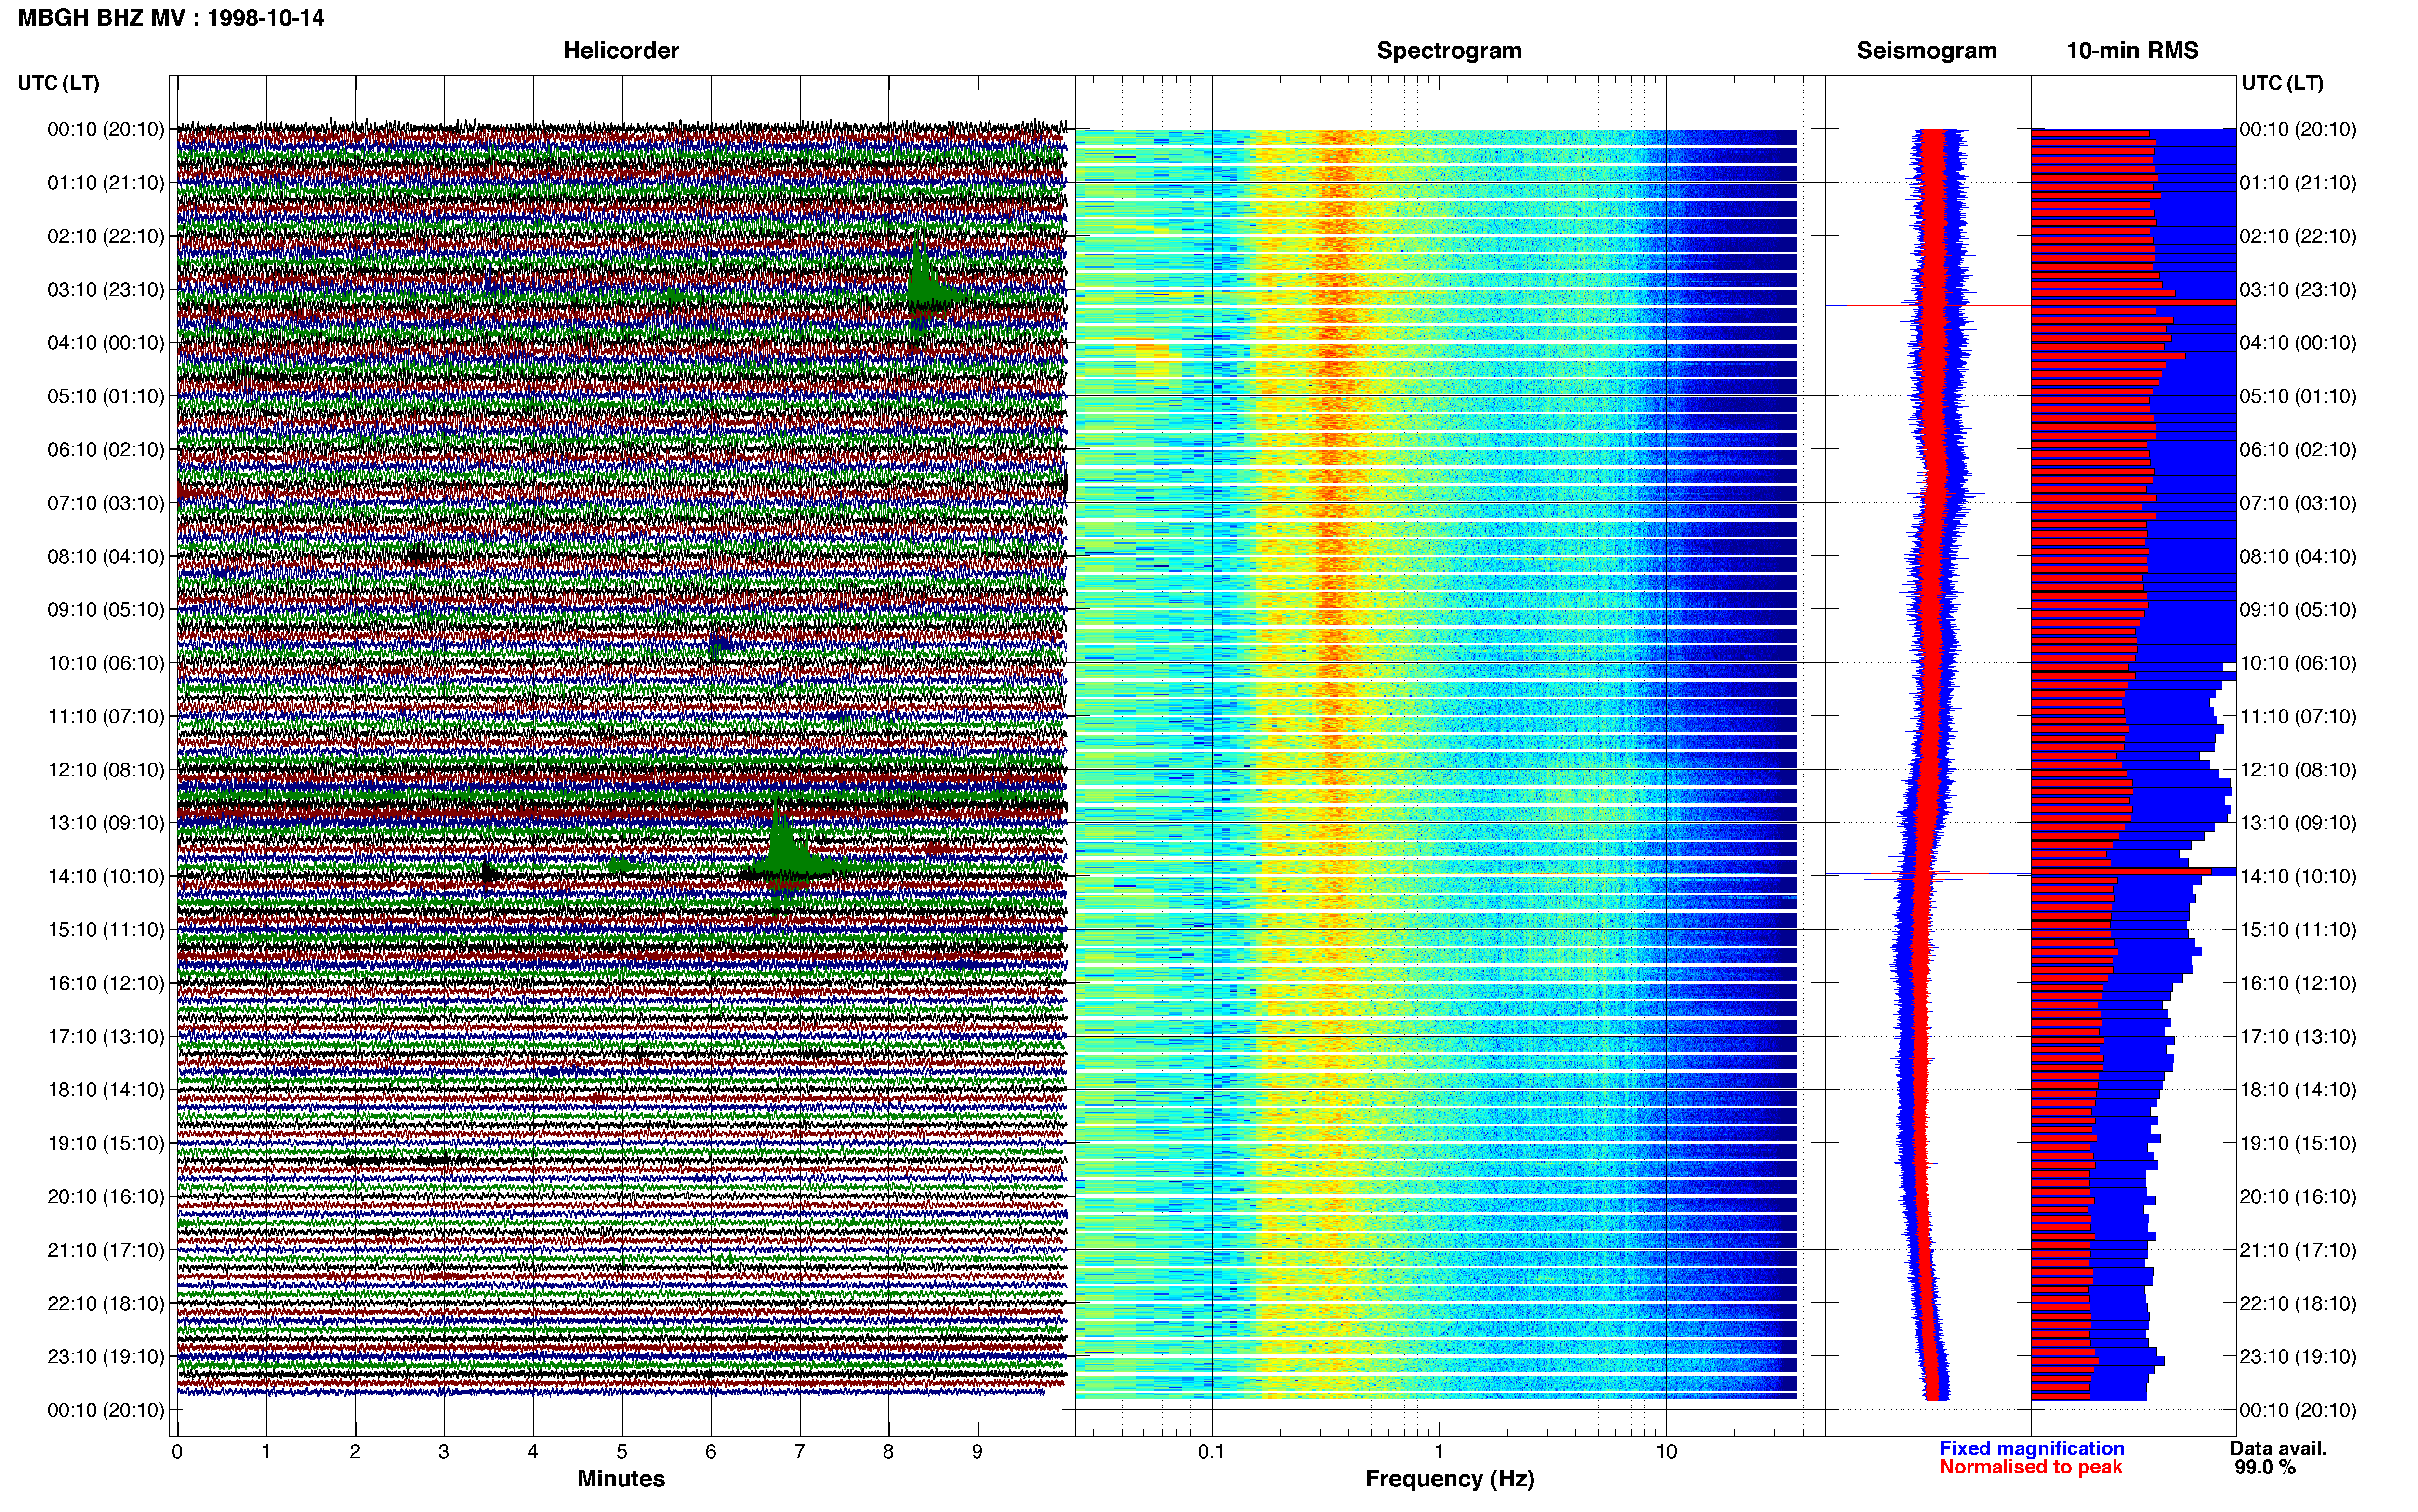Viewport: 2418px width, 1512px height.
Task: Click the red RMS spike bar near 03:20
Action: tap(2133, 302)
